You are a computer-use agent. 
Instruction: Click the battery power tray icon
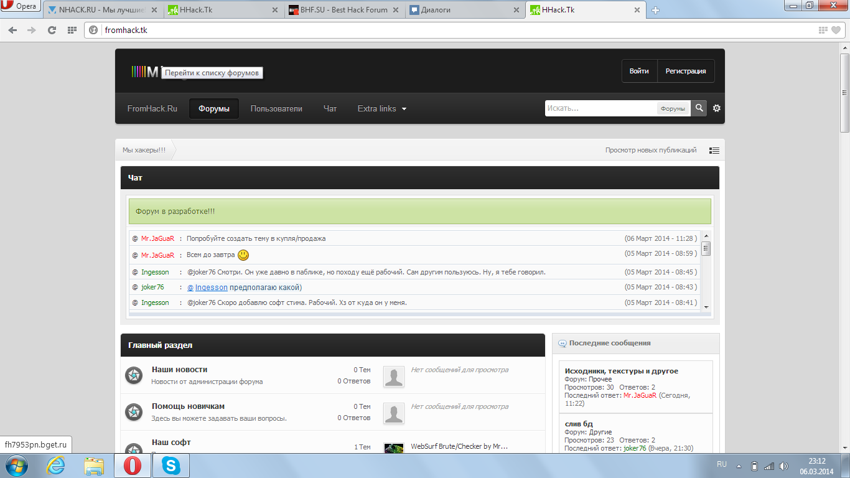755,466
